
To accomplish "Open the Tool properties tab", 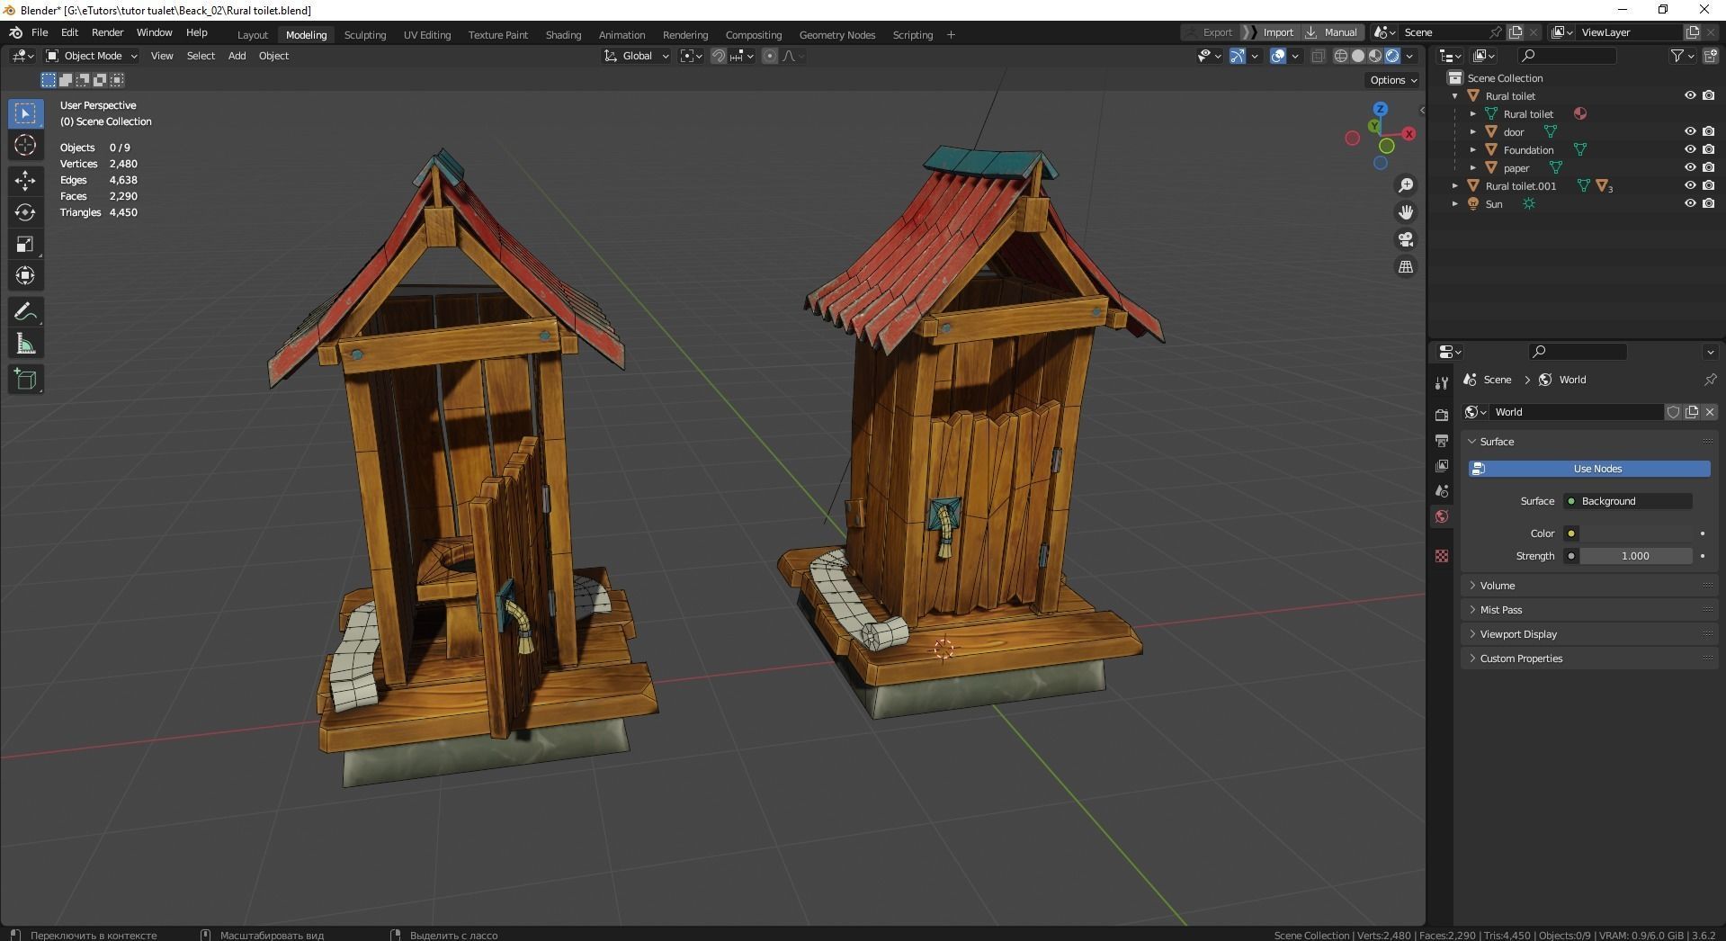I will [1442, 382].
